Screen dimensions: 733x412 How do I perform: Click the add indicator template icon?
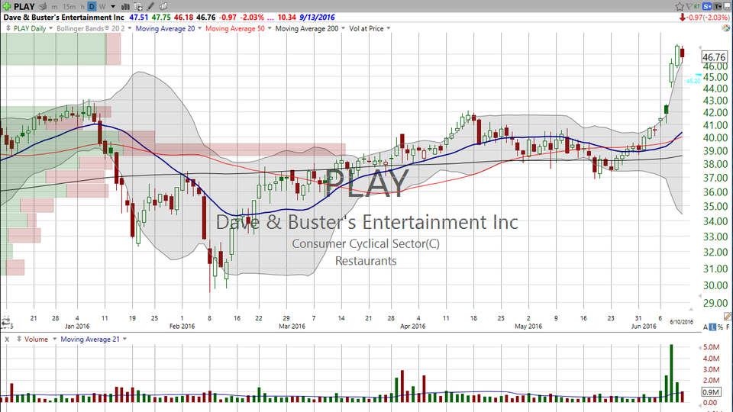[x=138, y=7]
